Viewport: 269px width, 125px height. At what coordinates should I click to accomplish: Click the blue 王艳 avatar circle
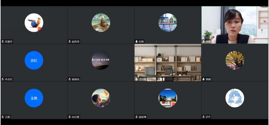[34, 98]
